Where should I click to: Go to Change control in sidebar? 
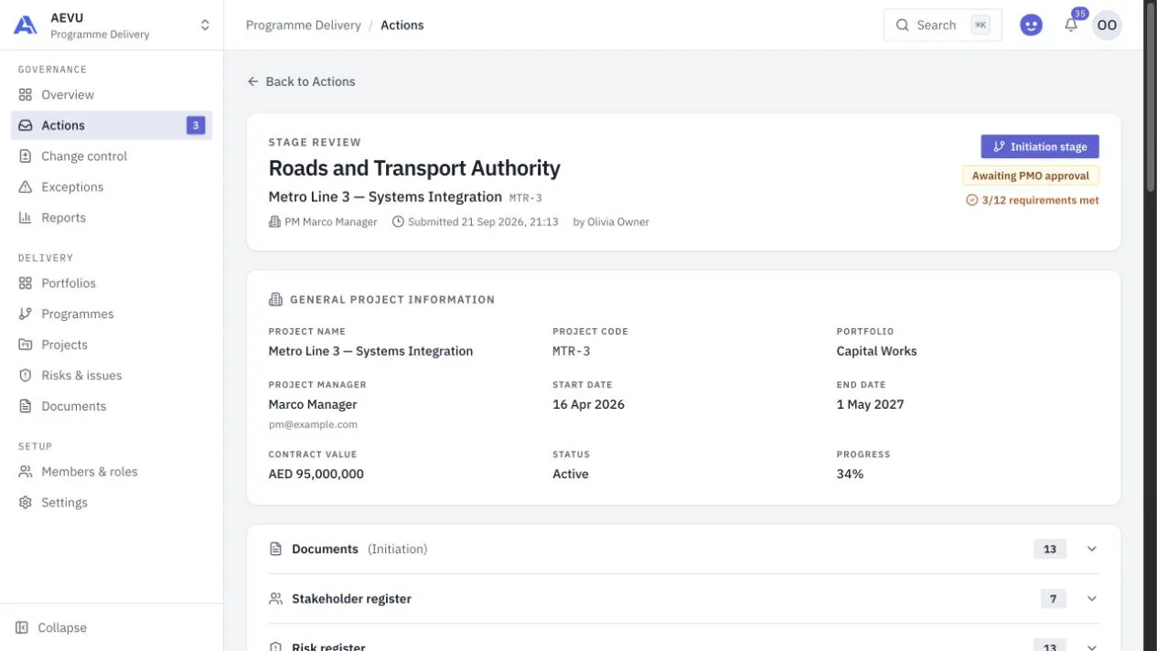tap(112, 156)
